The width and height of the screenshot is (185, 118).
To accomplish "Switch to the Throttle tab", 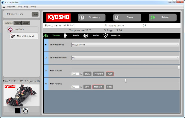I will (x=56, y=36).
